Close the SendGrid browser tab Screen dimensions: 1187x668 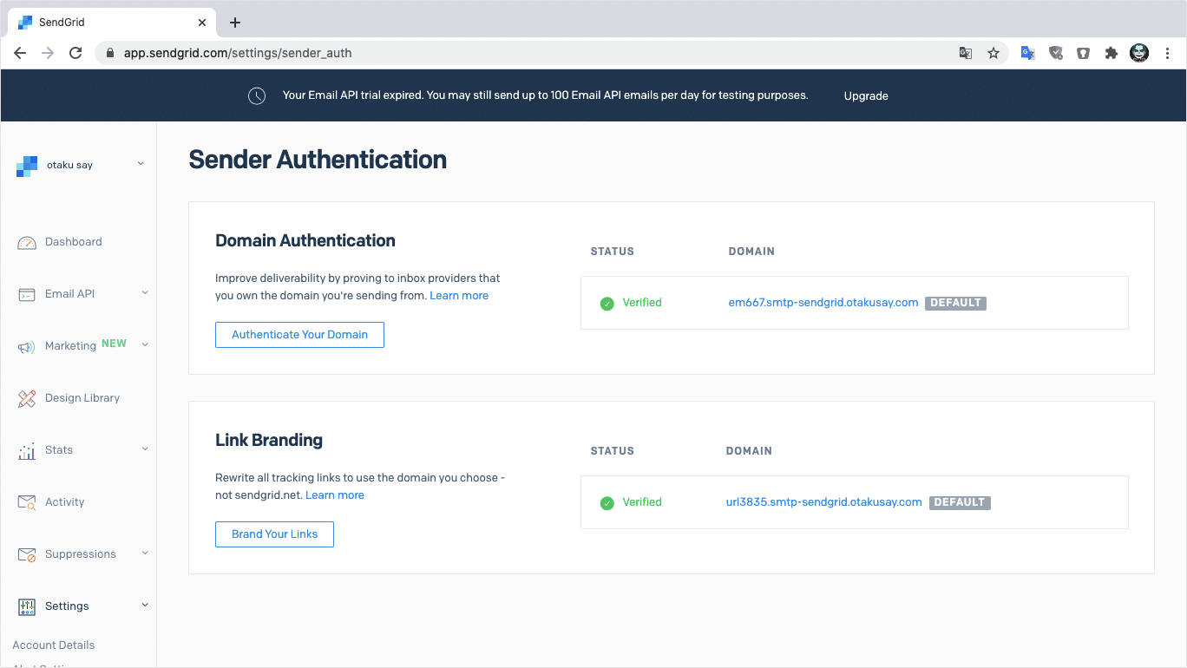pos(201,23)
